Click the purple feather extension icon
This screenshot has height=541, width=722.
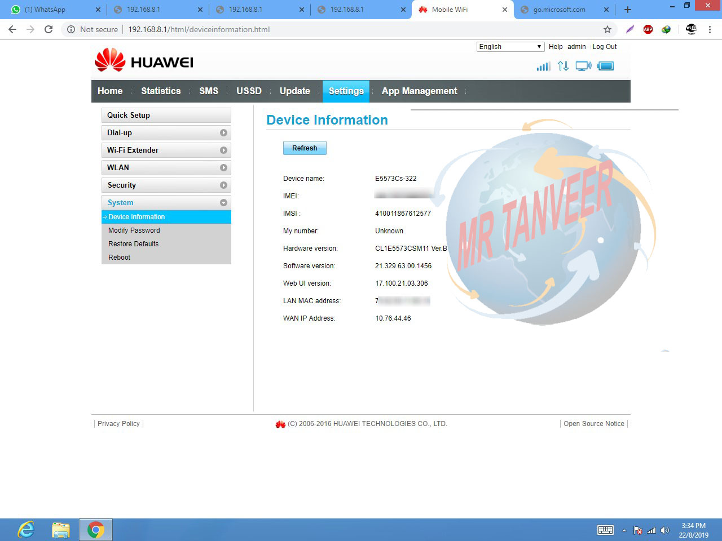tap(630, 29)
